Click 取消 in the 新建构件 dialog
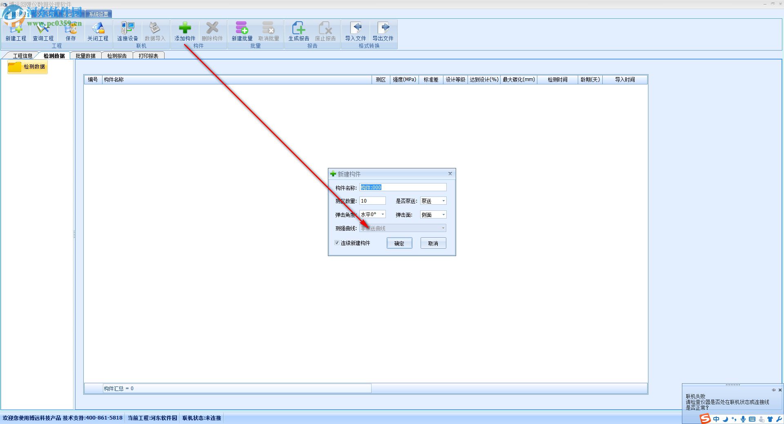 click(x=433, y=243)
